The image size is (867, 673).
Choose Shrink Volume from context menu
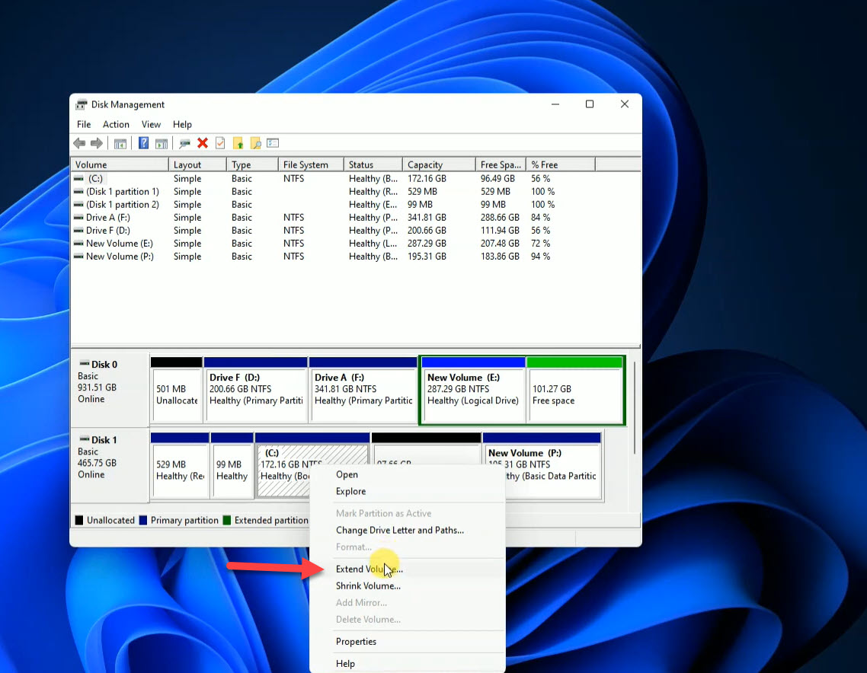[x=368, y=586]
